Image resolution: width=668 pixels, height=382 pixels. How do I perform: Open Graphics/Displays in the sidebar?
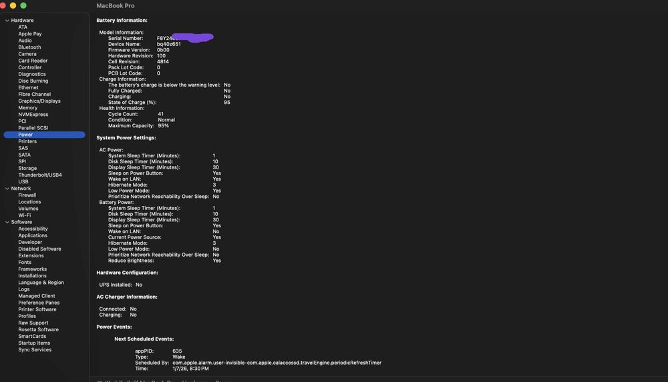click(39, 101)
